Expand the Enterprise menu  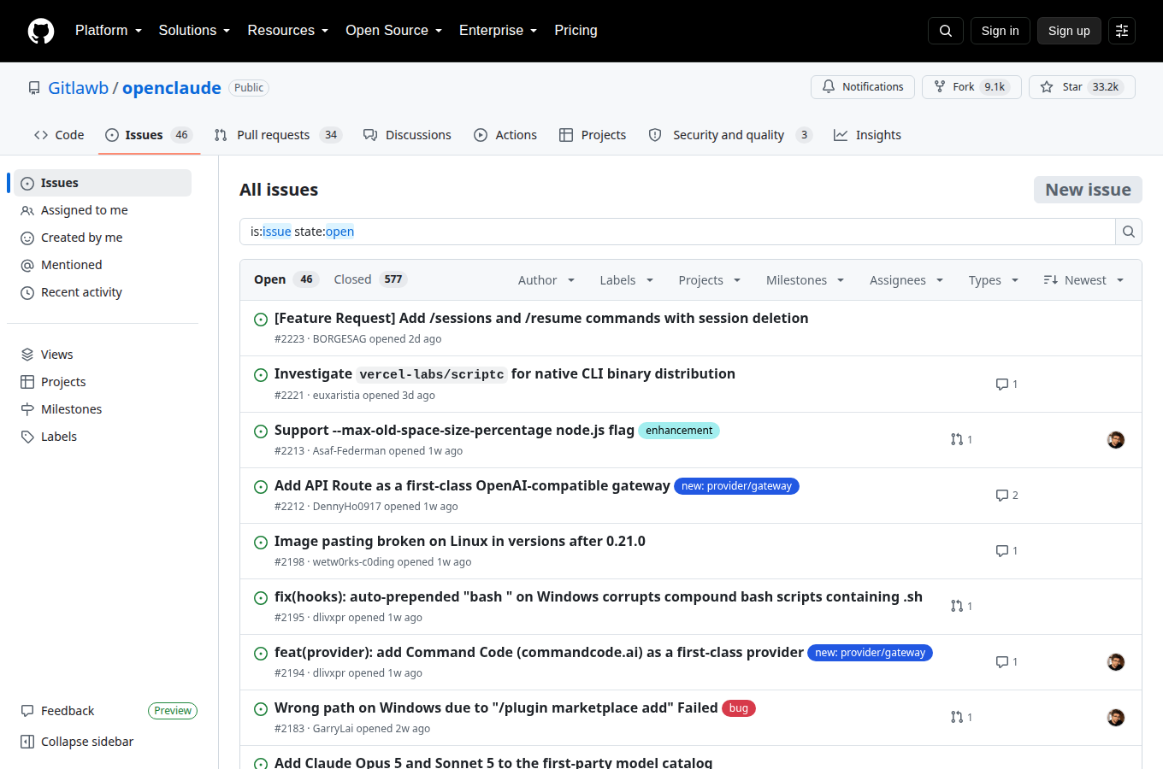pyautogui.click(x=499, y=31)
